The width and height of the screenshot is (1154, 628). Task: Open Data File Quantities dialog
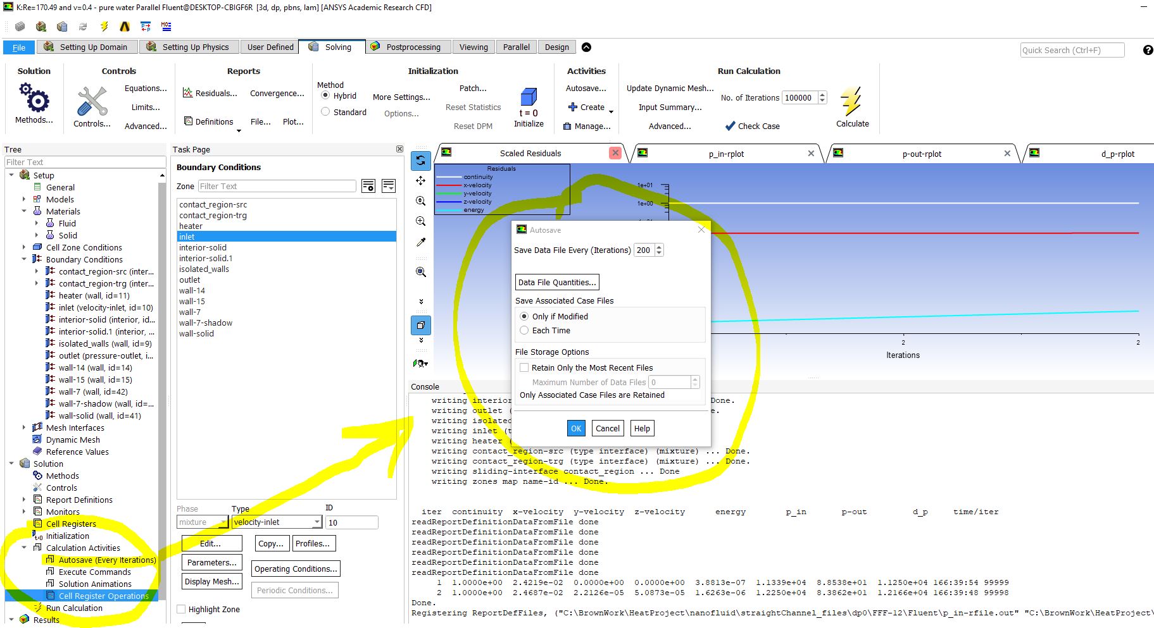(x=557, y=282)
